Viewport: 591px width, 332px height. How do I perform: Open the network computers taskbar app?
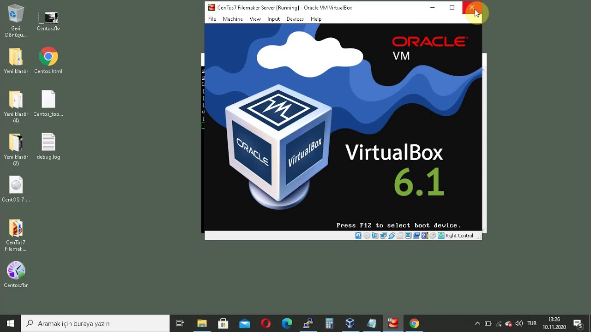point(308,323)
